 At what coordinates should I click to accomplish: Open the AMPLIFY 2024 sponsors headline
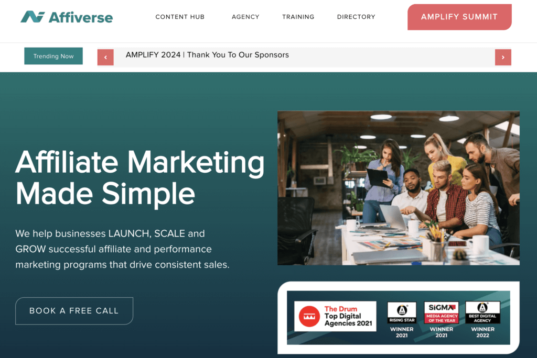coord(207,55)
